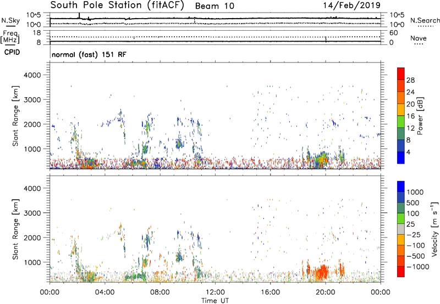Click the power panel's "Slant Range [km]" title
This screenshot has width=440, height=304.
coord(15,116)
